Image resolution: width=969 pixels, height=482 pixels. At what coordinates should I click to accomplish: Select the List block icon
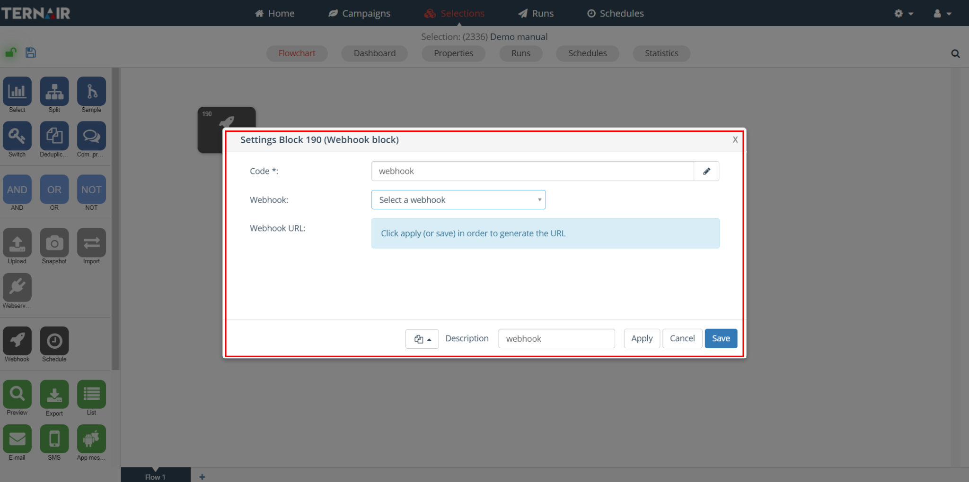pyautogui.click(x=91, y=394)
